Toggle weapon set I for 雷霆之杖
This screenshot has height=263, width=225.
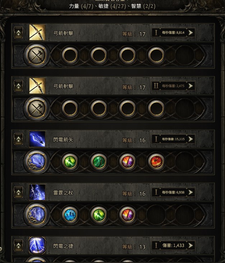pyautogui.click(x=156, y=192)
